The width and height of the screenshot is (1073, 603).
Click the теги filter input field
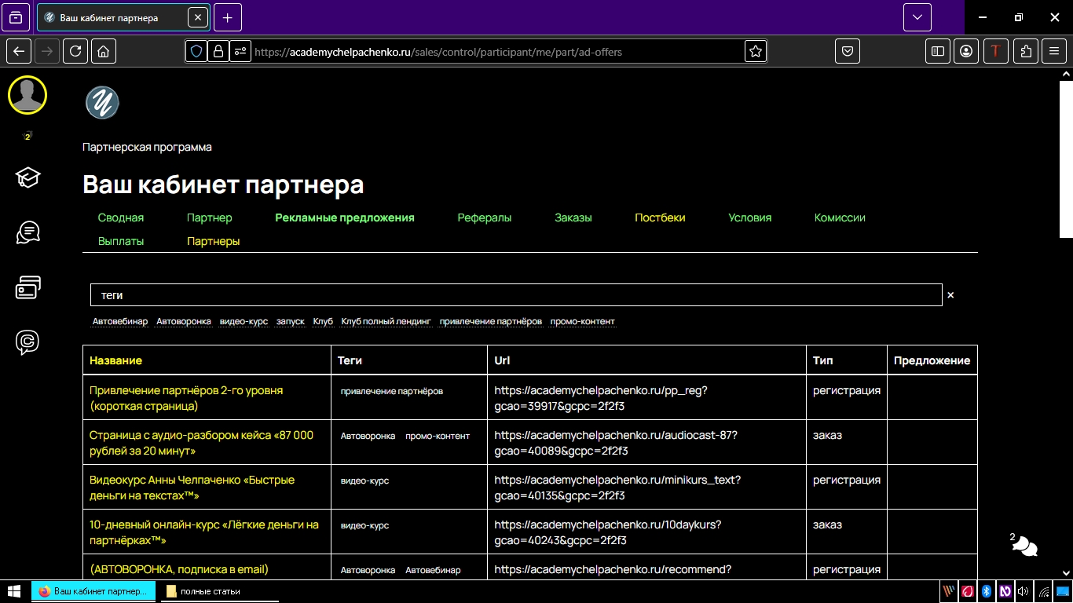pyautogui.click(x=516, y=295)
